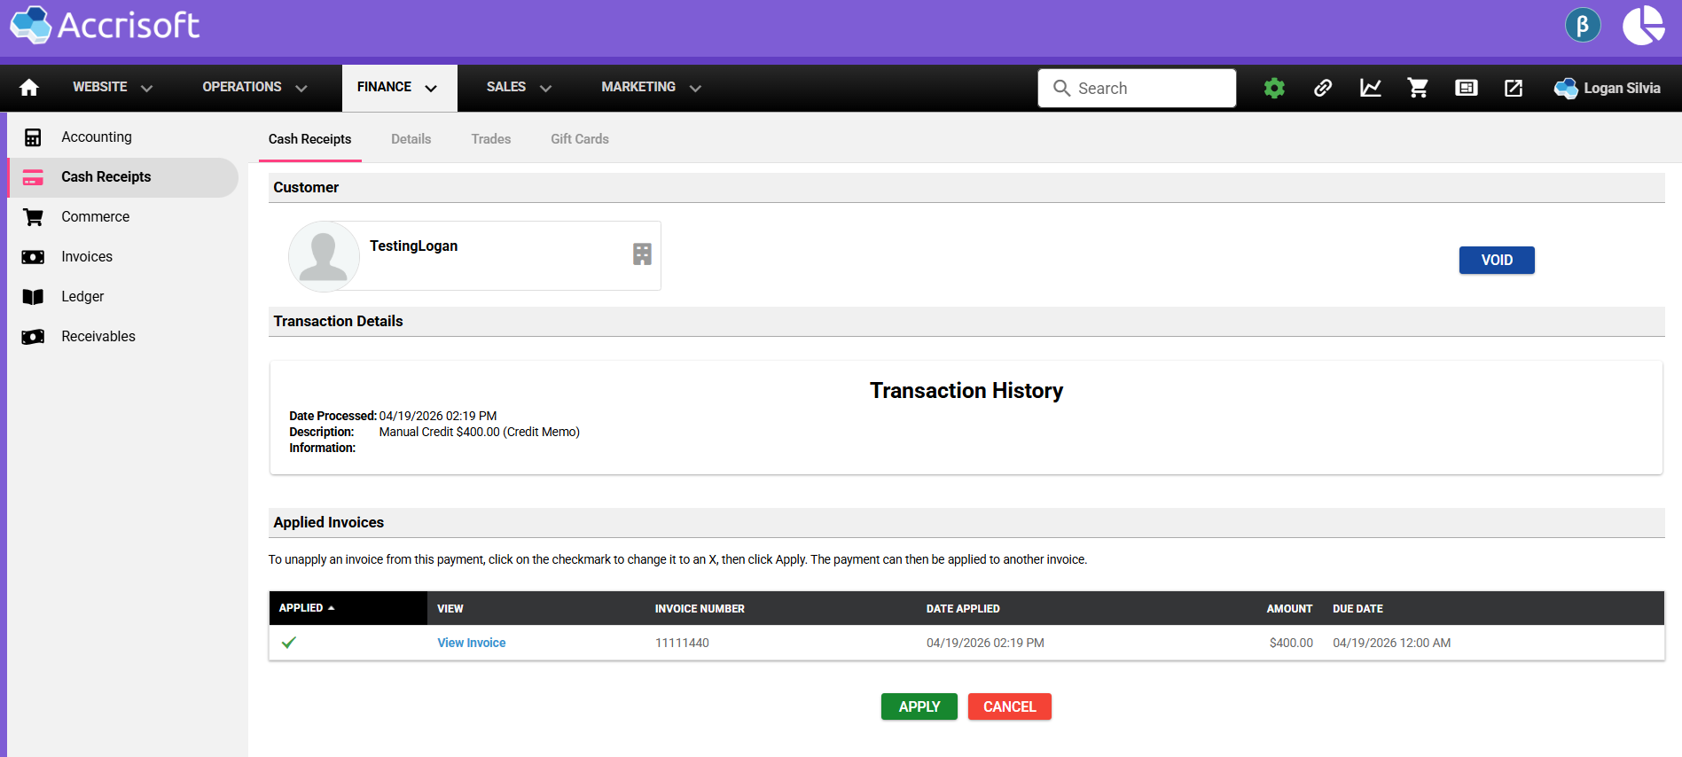Viewport: 1682px width, 757px height.
Task: Click the building icon on TestingLogan card
Action: pyautogui.click(x=642, y=254)
